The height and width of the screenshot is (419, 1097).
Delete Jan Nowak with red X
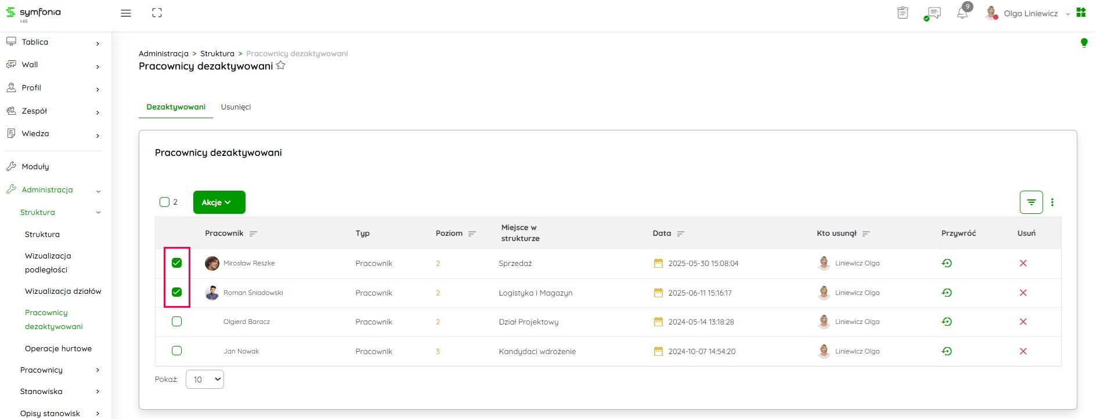1023,351
